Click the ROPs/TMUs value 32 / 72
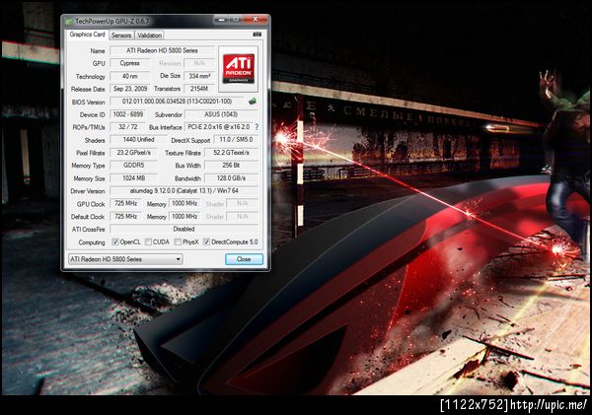 (x=128, y=127)
